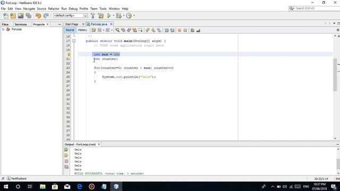Image resolution: width=340 pixels, height=191 pixels.
Task: Build the project with hammer icon
Action: click(x=93, y=15)
